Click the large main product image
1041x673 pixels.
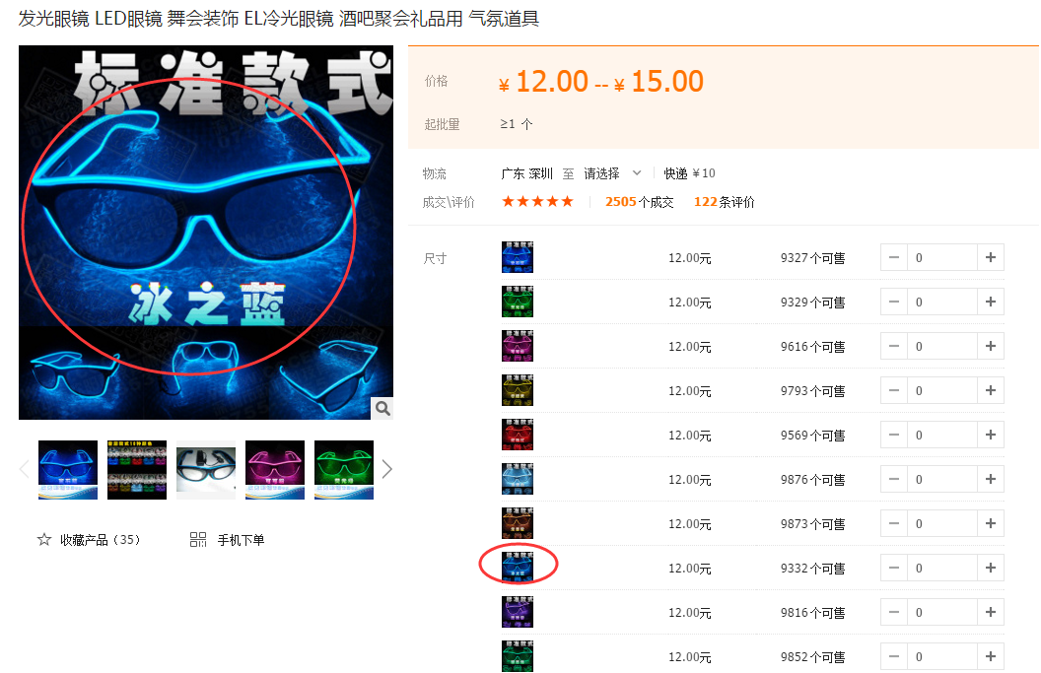[x=206, y=233]
